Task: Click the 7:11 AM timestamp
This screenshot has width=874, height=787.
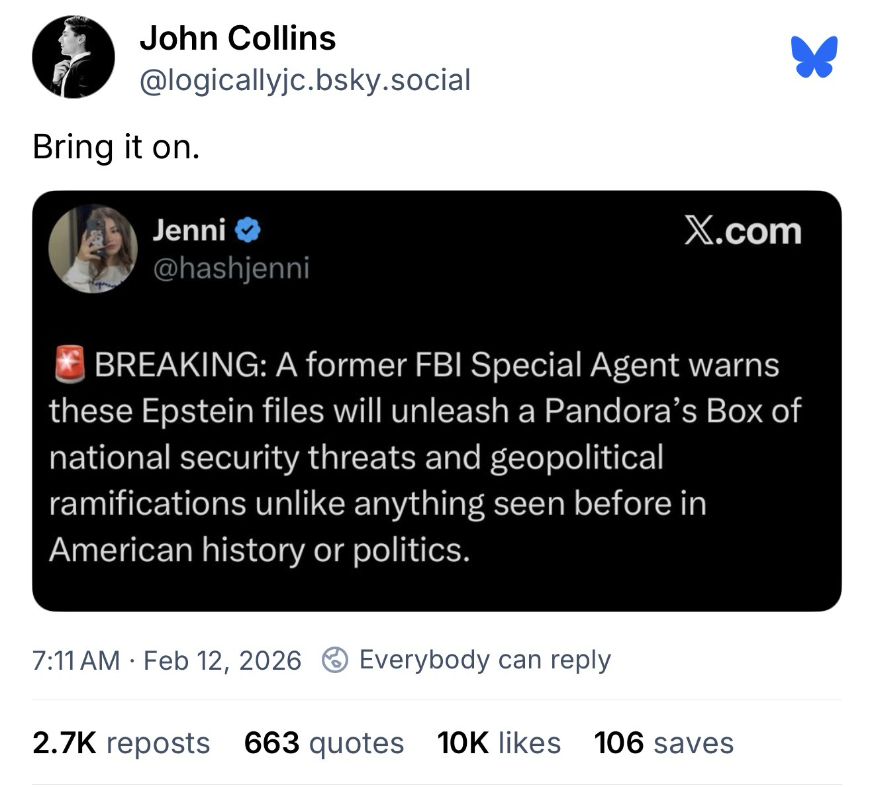Action: click(75, 660)
